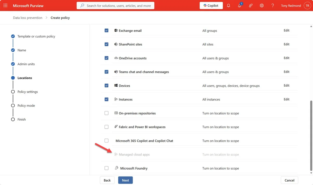Go to Template or custom policy step

(36, 36)
